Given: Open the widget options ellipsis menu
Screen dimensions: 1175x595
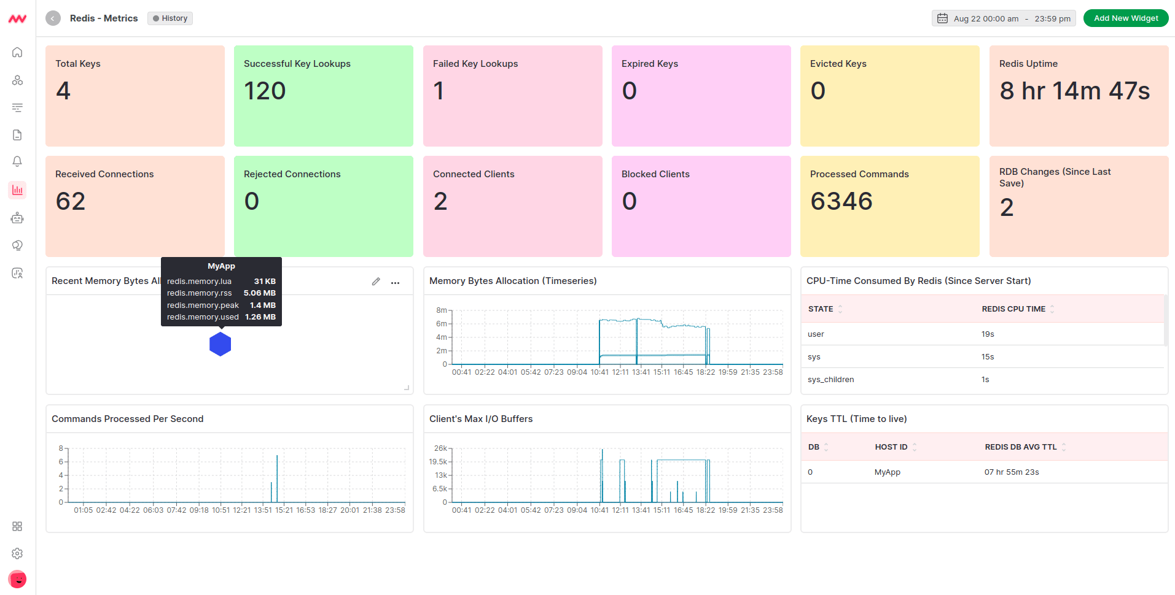Looking at the screenshot, I should (x=395, y=282).
